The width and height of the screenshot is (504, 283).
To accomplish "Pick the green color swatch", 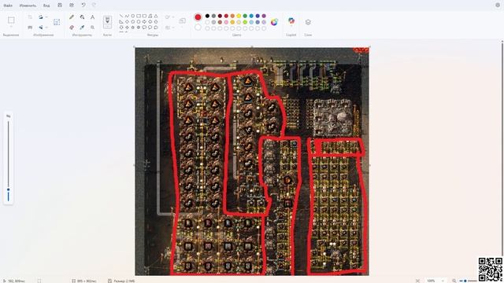I will point(245,16).
